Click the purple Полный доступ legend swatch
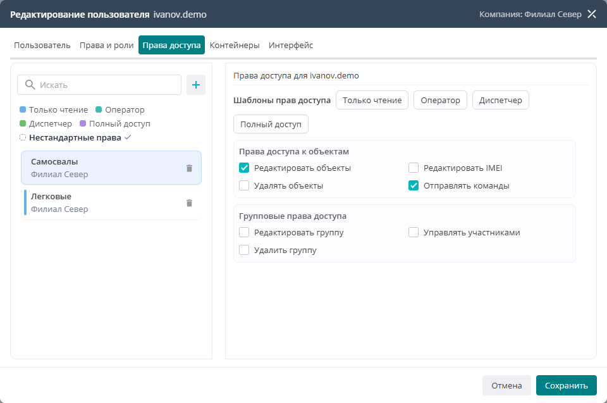 (x=82, y=123)
